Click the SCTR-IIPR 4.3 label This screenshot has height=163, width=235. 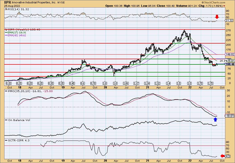pyautogui.click(x=17, y=140)
